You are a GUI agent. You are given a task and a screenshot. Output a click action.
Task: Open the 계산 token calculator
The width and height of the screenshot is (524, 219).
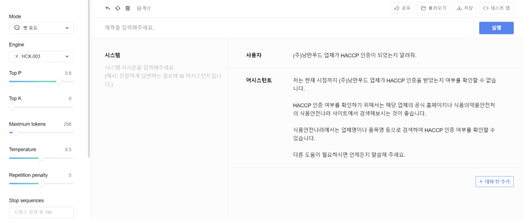tap(144, 8)
